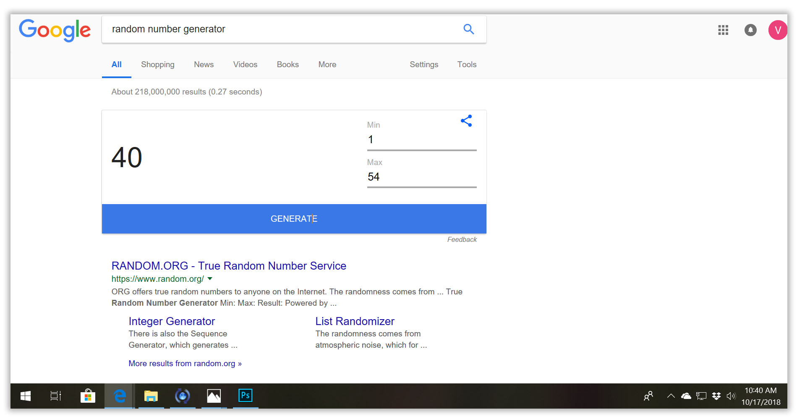The image size is (797, 417).
Task: Open Dropbox icon in system tray
Action: click(x=716, y=396)
